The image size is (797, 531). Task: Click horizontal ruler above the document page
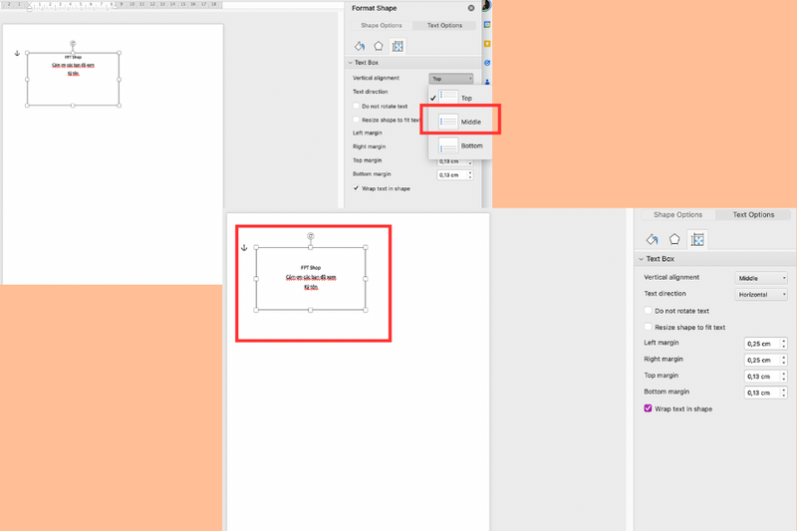[x=112, y=5]
